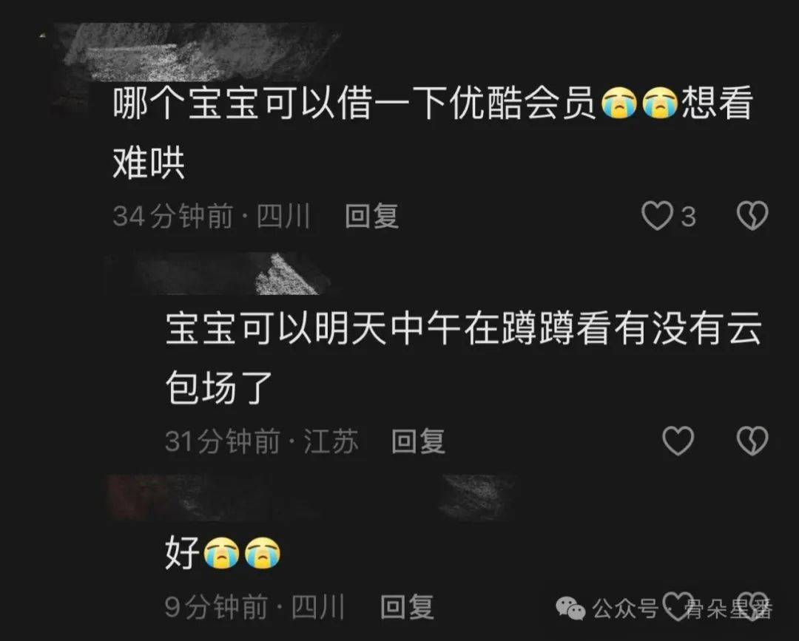Image resolution: width=799 pixels, height=641 pixels.
Task: Dislike the 好 reply at bottom
Action: point(752,606)
